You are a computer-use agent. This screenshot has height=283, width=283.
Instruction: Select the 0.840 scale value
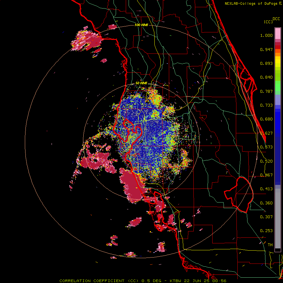tap(266, 77)
